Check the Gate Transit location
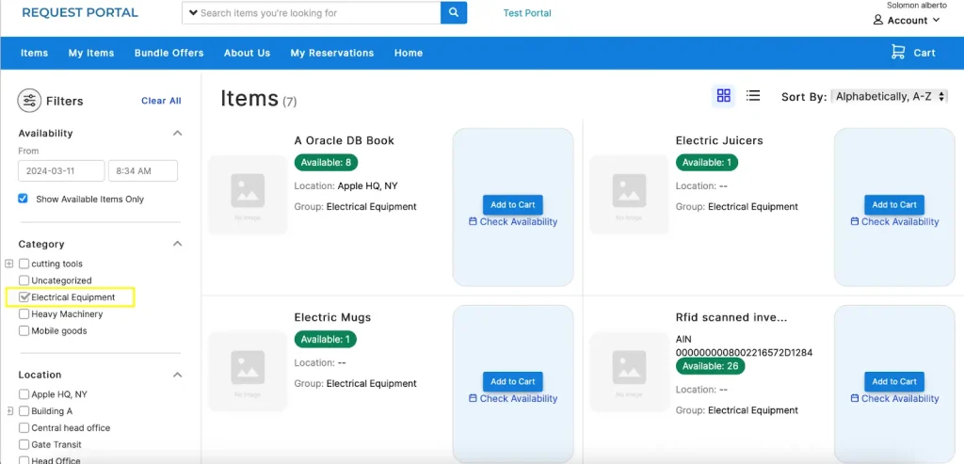This screenshot has height=464, width=964. point(24,444)
